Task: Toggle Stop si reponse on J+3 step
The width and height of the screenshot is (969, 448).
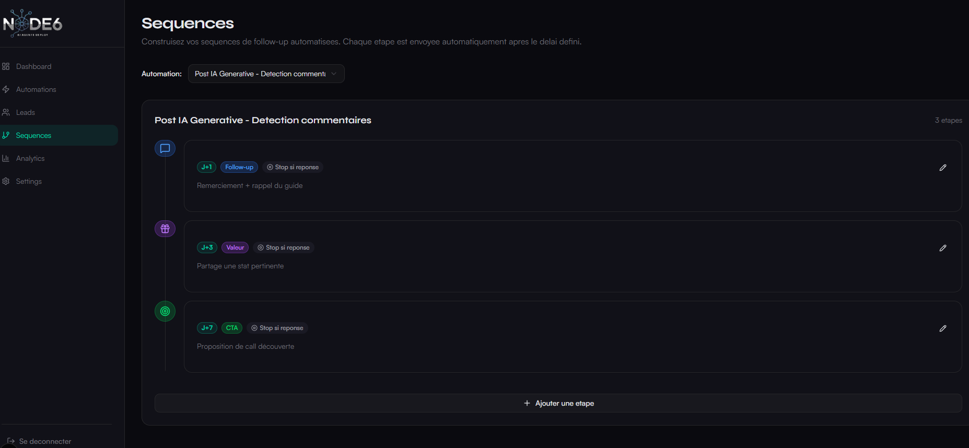Action: click(284, 247)
